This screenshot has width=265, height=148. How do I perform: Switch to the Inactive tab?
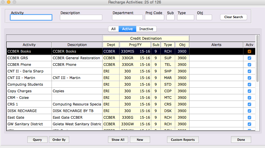pyautogui.click(x=146, y=29)
